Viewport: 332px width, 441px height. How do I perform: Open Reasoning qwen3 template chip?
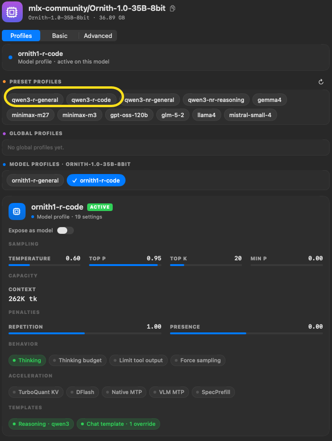[x=41, y=424]
